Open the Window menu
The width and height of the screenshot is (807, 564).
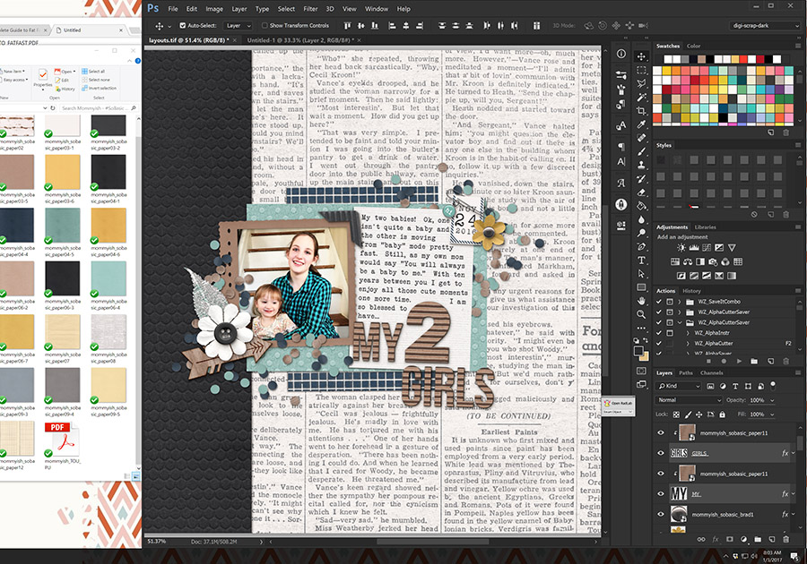point(377,9)
